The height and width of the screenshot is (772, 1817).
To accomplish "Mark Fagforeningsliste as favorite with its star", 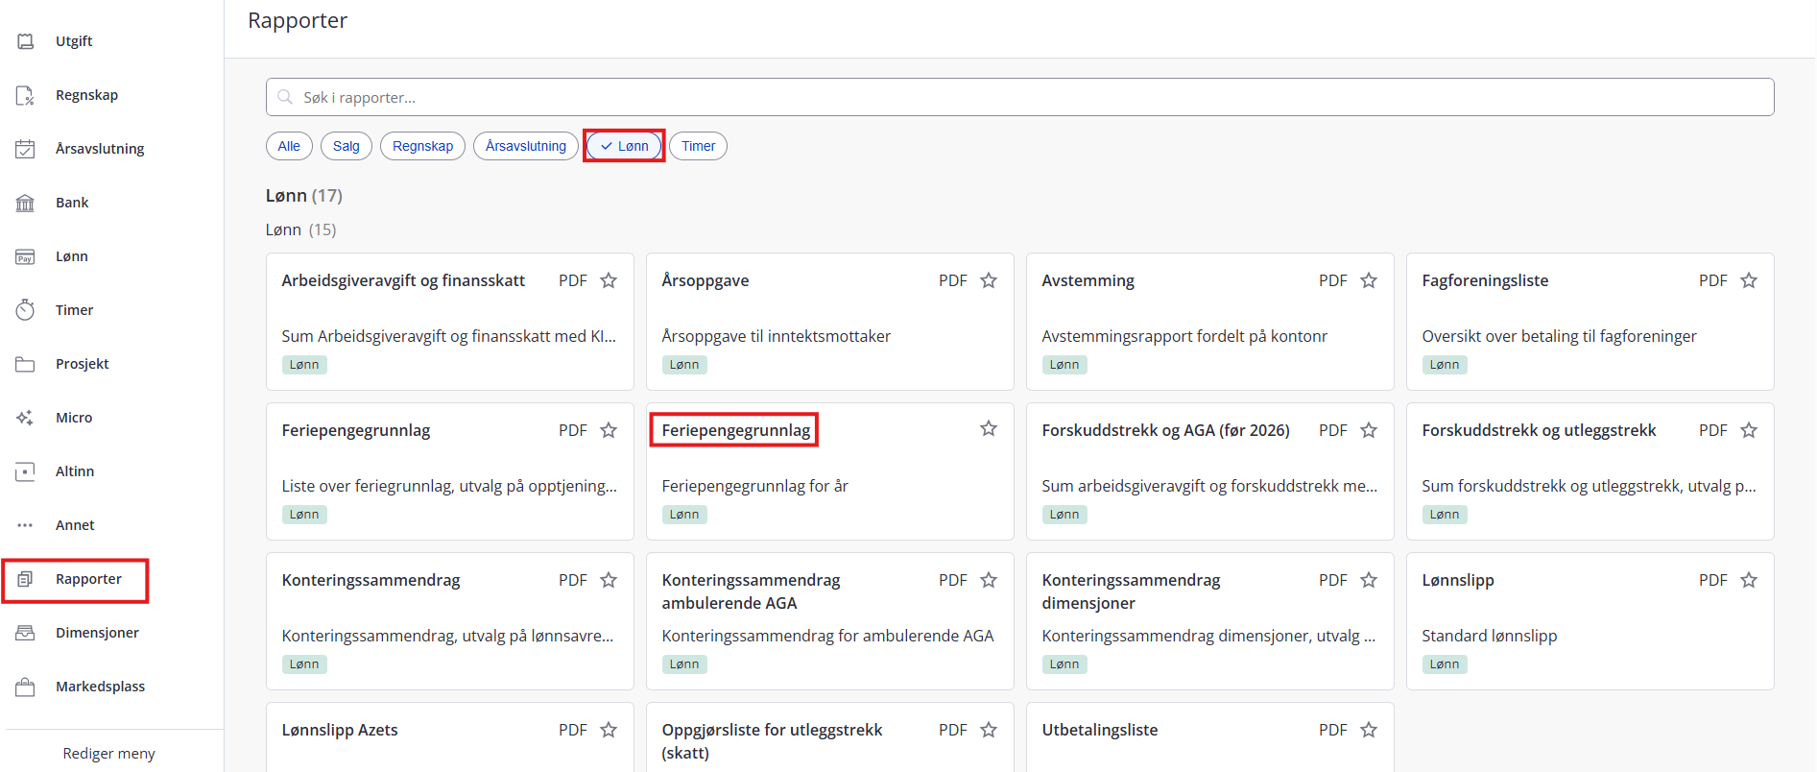I will point(1749,280).
